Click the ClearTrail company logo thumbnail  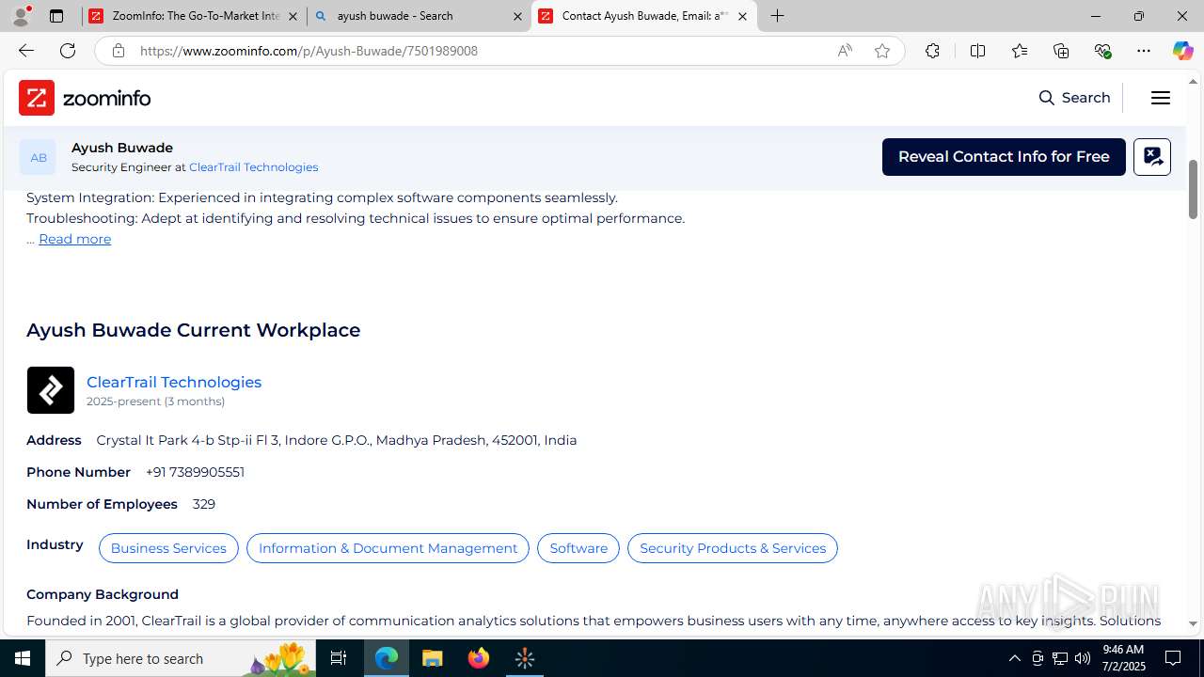pyautogui.click(x=51, y=390)
